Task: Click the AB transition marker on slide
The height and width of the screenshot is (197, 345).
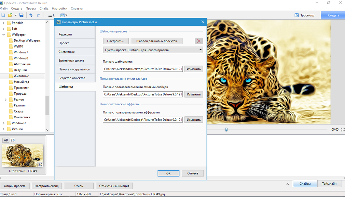Action: pyautogui.click(x=6, y=140)
